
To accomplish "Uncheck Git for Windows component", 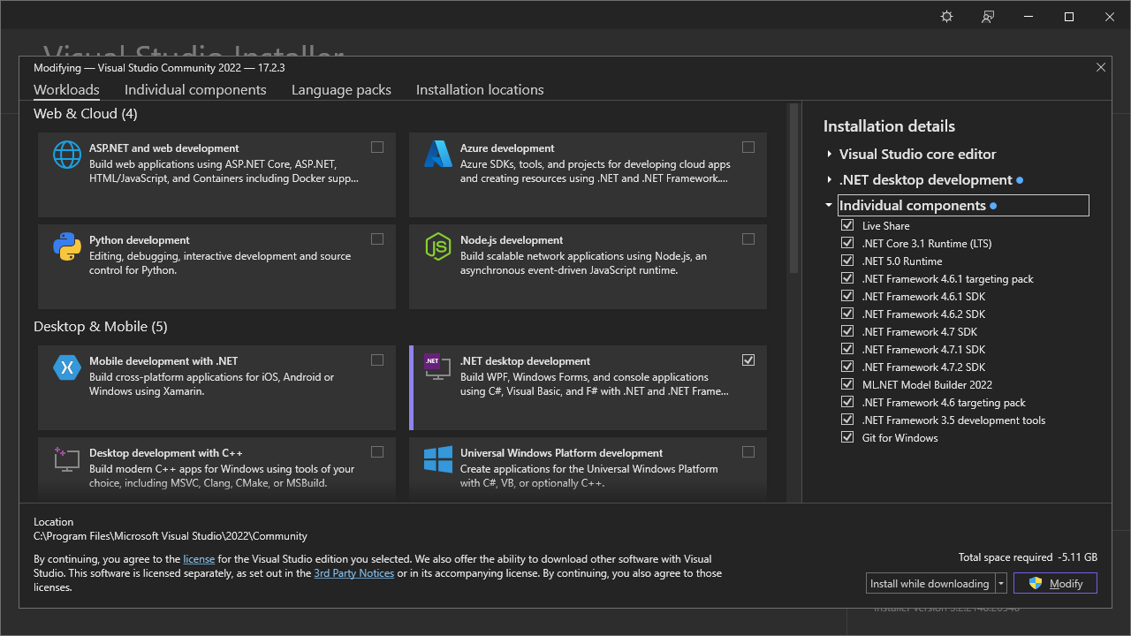I will [x=846, y=437].
